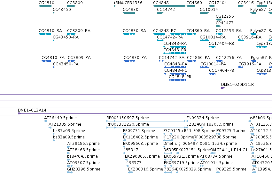Screen dimensions: 272x174
Task: Select the CG4860 gene label
Action: pos(194,3)
